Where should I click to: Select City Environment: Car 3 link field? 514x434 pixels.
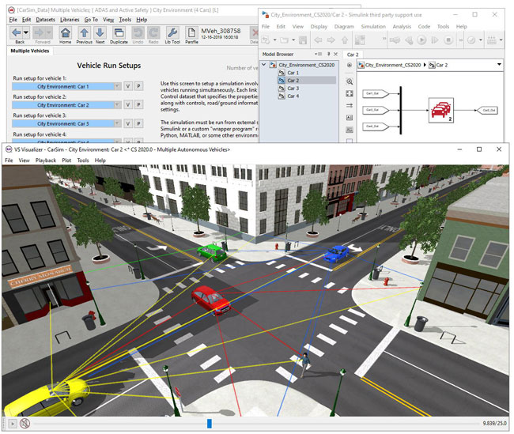[63, 123]
